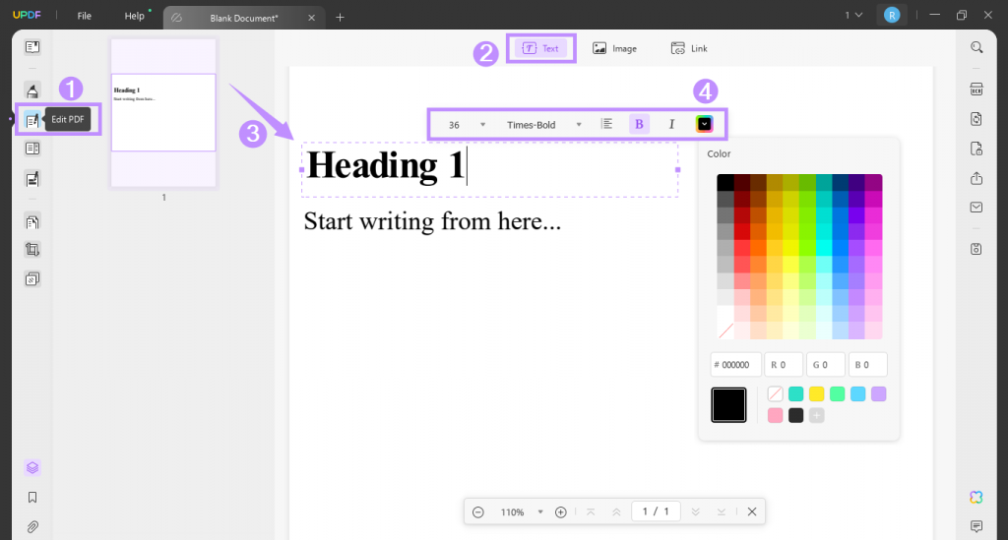1008x540 pixels.
Task: Go to next page arrow
Action: pos(696,511)
